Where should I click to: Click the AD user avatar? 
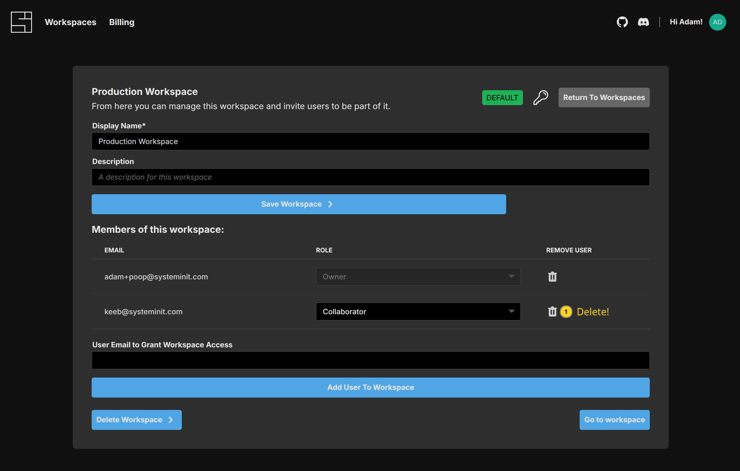pyautogui.click(x=717, y=22)
